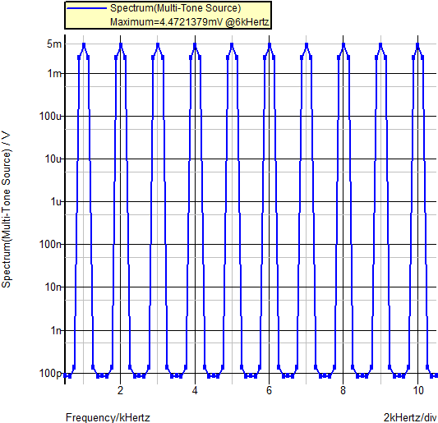Click the spectrum peak at 4 kHz

[x=195, y=44]
